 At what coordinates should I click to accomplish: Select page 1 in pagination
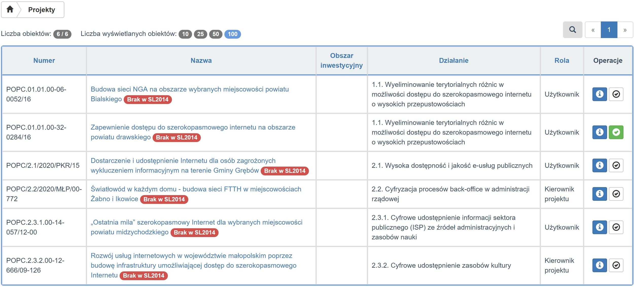[609, 30]
